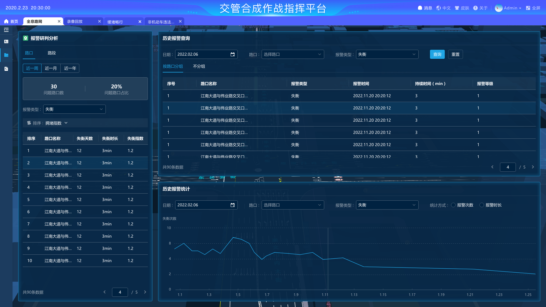Click the 报警时间 column header
The image size is (546, 307).
pos(361,84)
